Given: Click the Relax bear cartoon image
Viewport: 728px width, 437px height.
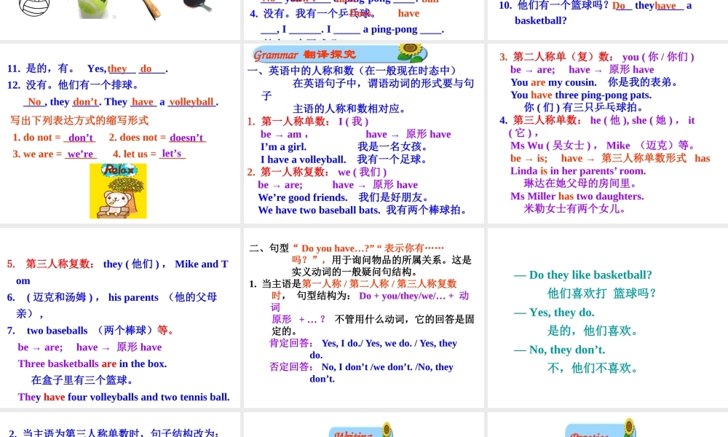Looking at the screenshot, I should [x=118, y=191].
